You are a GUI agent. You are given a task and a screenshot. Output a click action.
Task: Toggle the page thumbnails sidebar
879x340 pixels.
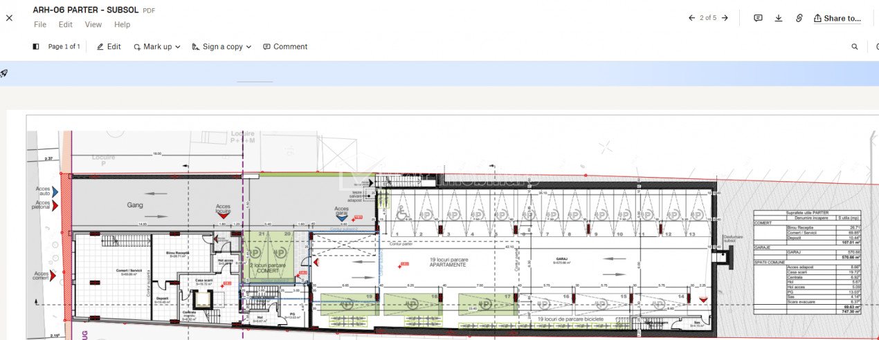[36, 47]
